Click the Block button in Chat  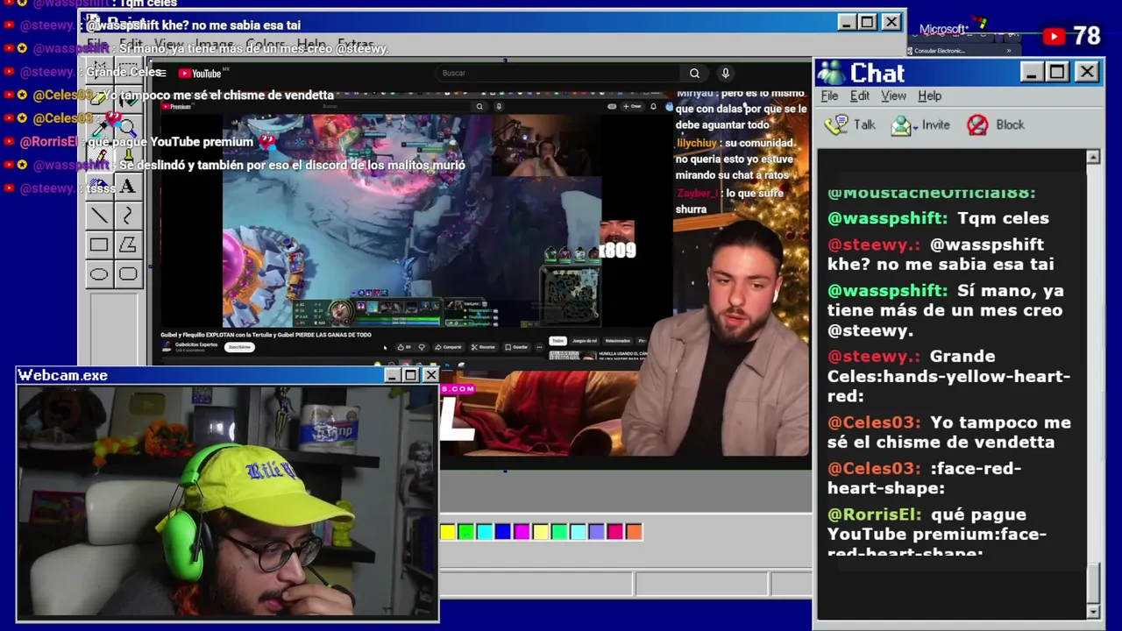996,124
